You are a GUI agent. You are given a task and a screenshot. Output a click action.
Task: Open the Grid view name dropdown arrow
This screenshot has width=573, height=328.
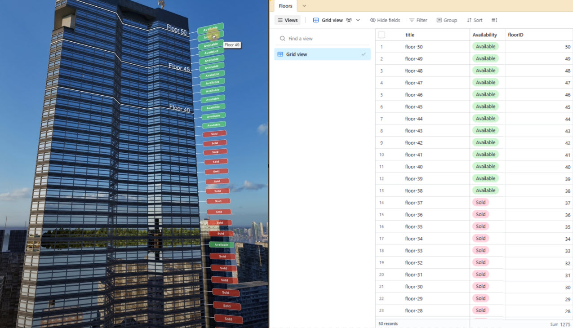coord(358,20)
